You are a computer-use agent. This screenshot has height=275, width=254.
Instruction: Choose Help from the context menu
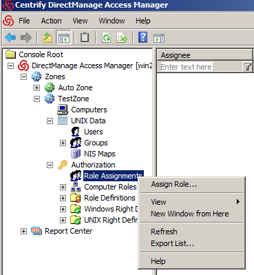pos(191,261)
